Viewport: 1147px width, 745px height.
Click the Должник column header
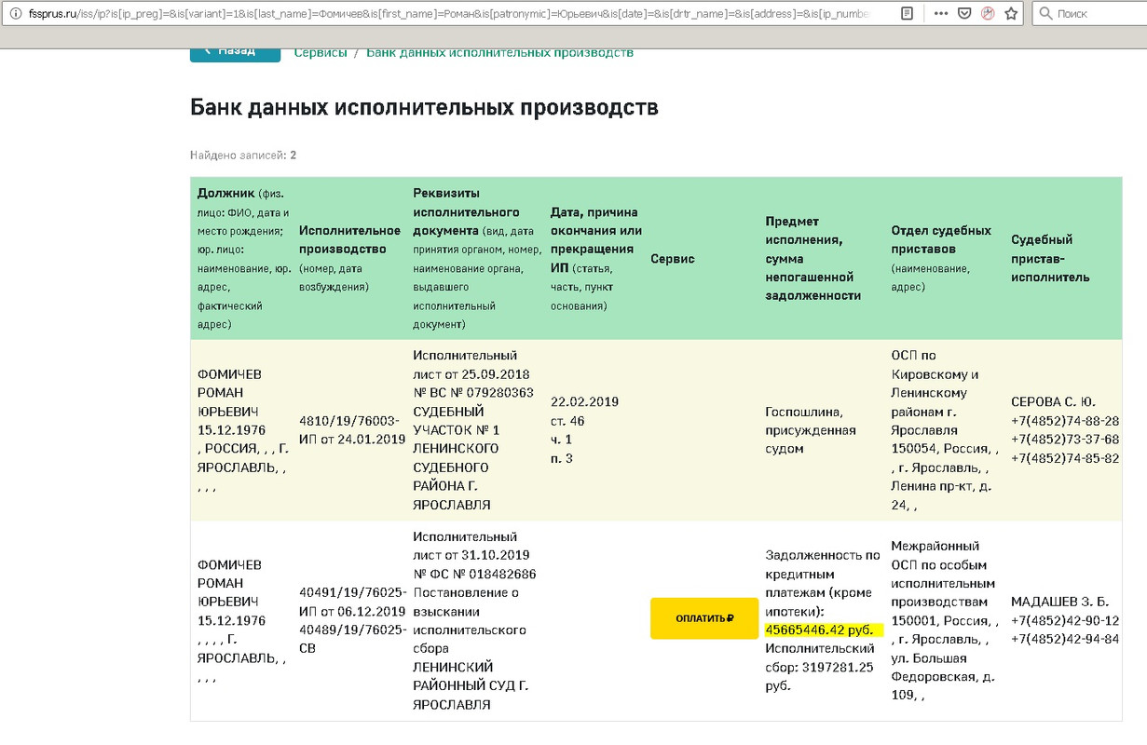[244, 258]
